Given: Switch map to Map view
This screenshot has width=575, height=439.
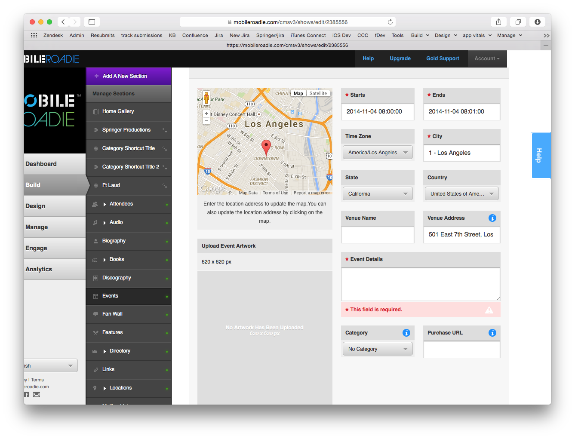Looking at the screenshot, I should [x=298, y=93].
